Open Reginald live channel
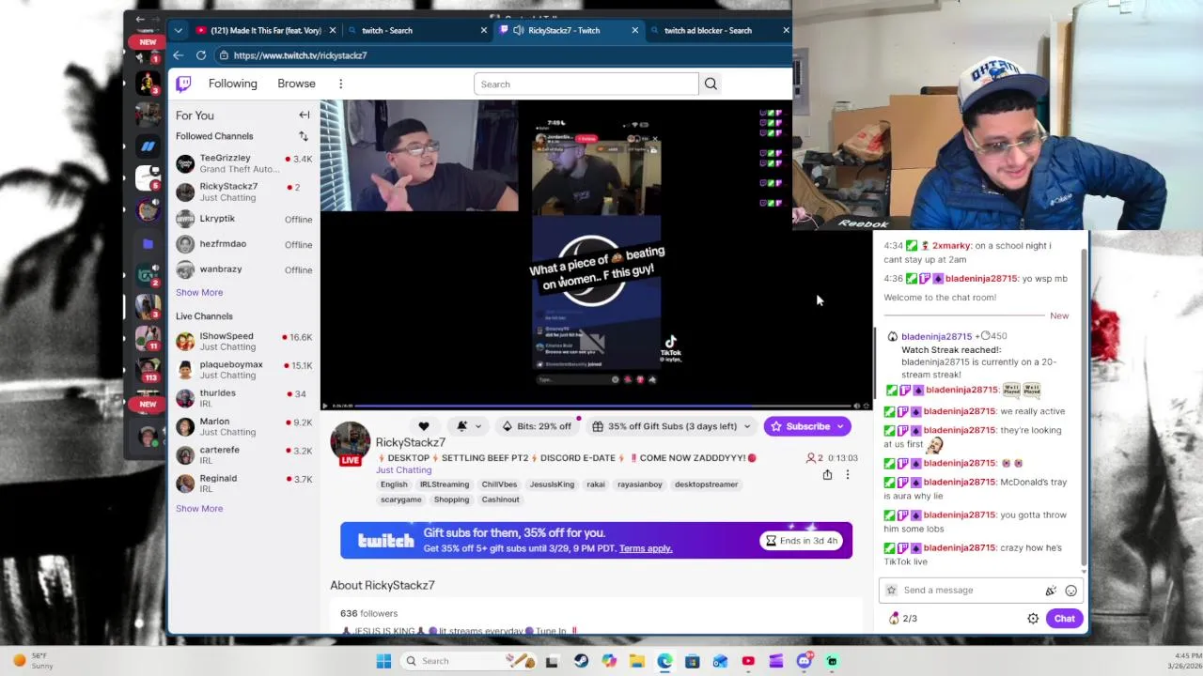This screenshot has width=1203, height=676. click(244, 484)
